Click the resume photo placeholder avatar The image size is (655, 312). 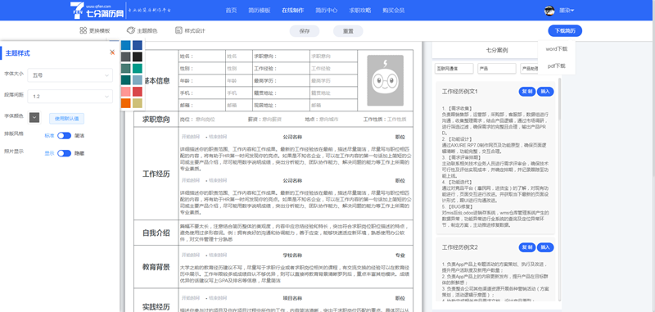385,80
